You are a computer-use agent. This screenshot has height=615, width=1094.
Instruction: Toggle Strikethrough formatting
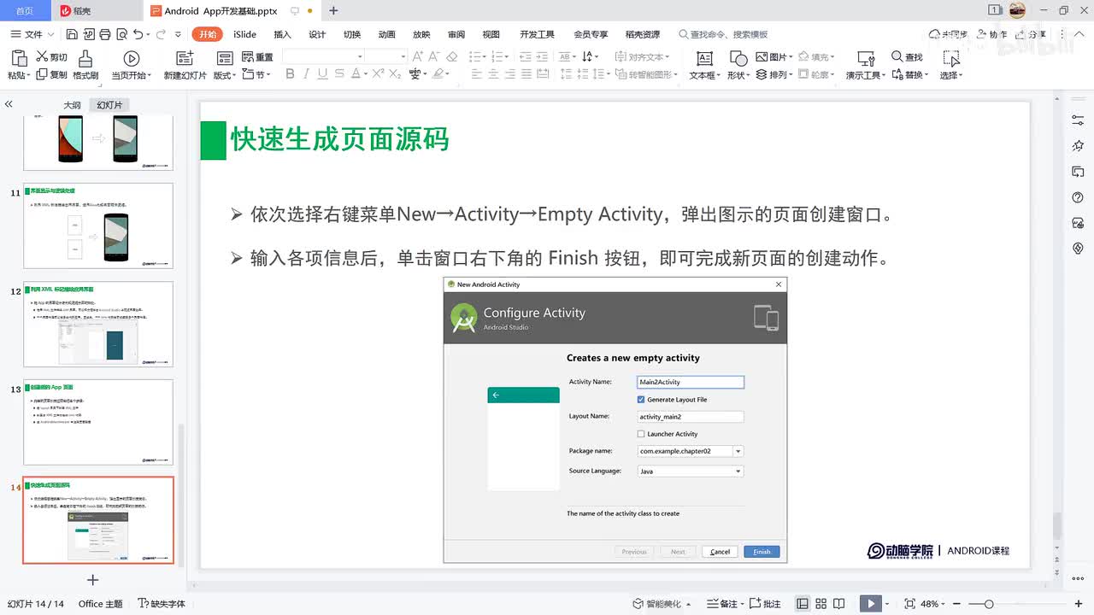[338, 74]
